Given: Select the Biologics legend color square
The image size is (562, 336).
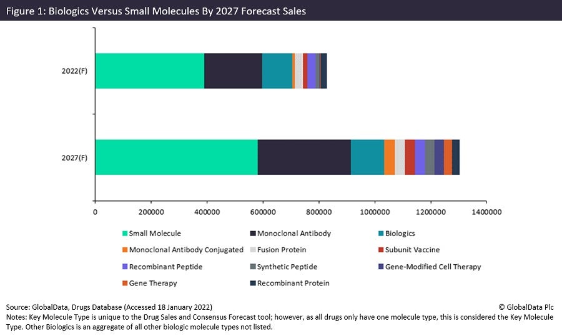Looking at the screenshot, I should coord(382,234).
